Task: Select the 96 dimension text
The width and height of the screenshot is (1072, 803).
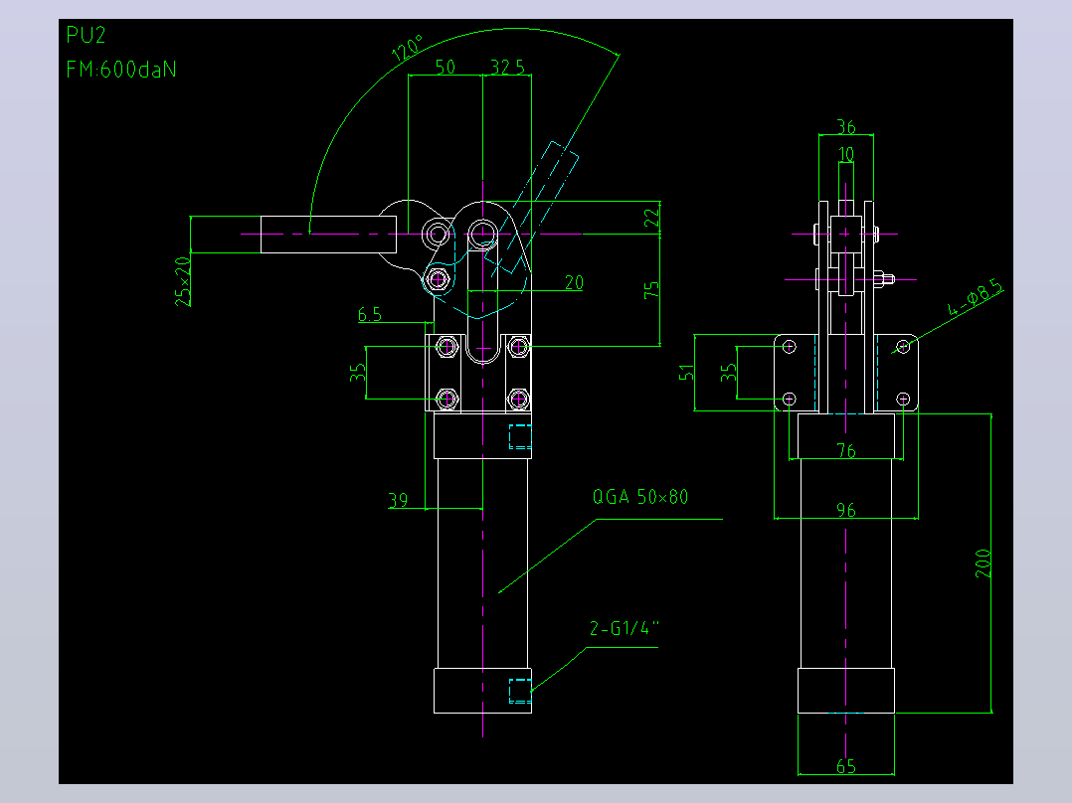Action: pos(846,510)
